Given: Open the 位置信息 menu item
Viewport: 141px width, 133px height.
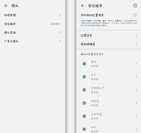Looking at the screenshot, I should point(109,35).
